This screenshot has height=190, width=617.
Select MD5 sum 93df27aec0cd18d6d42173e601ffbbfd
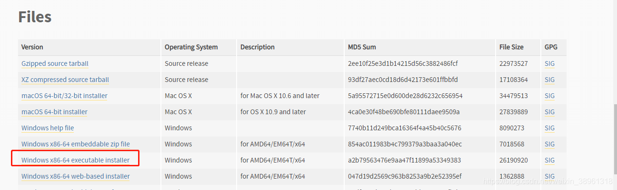pyautogui.click(x=403, y=80)
